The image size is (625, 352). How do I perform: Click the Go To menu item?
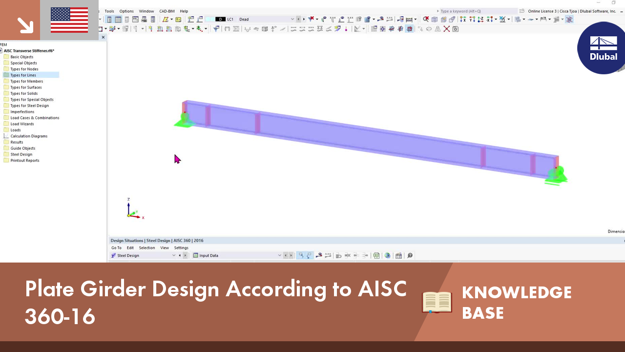[x=116, y=248]
